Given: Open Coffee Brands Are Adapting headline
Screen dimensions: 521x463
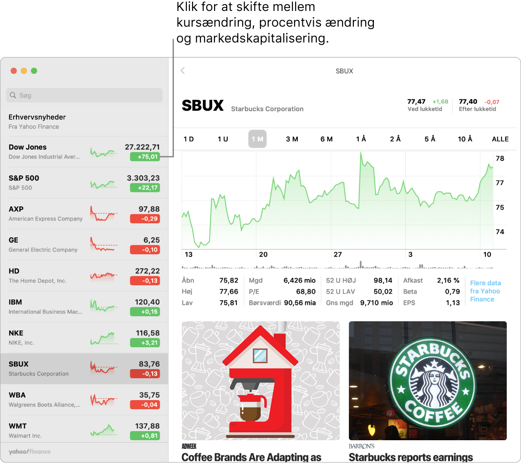Looking at the screenshot, I should [251, 458].
